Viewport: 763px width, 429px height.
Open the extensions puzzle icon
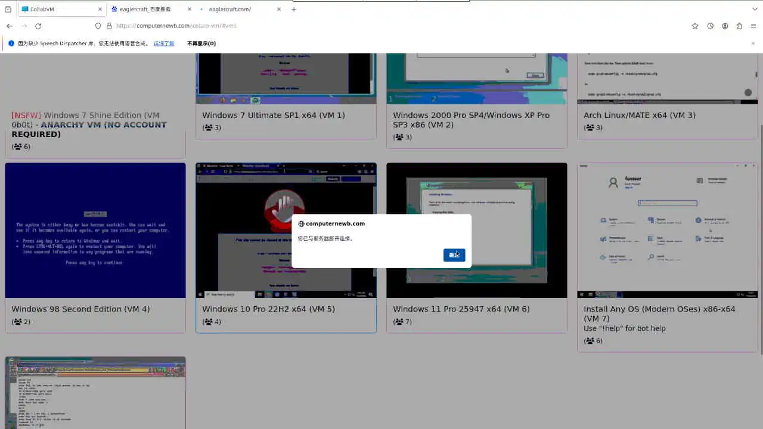click(x=739, y=26)
